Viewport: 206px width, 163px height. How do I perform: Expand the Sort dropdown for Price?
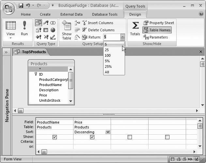[108, 132]
